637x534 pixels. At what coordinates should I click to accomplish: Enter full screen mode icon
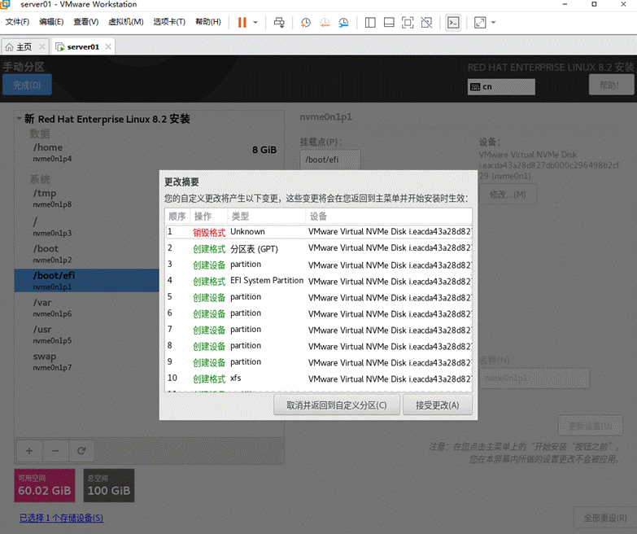(408, 22)
